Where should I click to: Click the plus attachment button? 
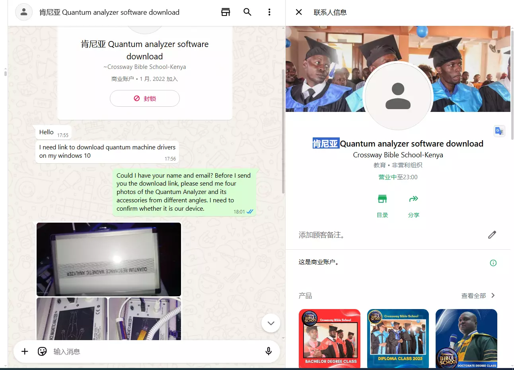(25, 351)
